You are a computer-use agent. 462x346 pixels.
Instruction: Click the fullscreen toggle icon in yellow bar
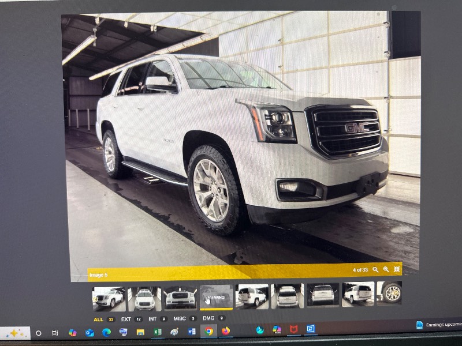tap(397, 269)
